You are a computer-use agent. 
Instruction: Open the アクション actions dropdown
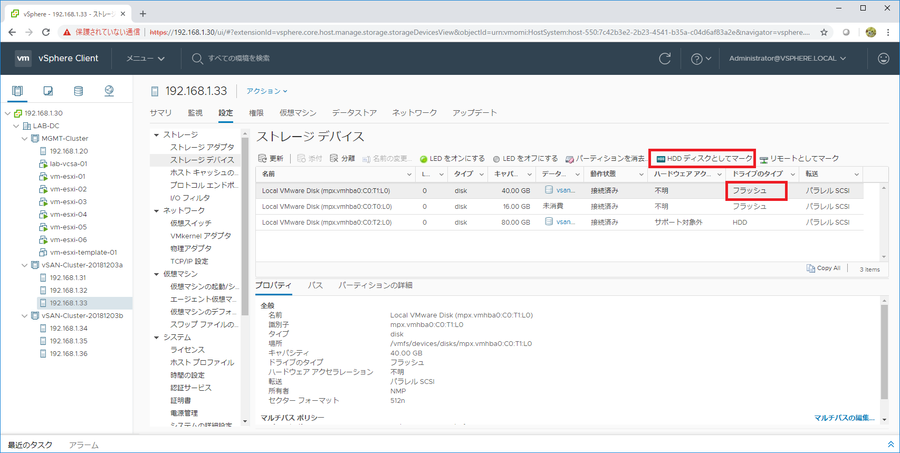point(267,91)
